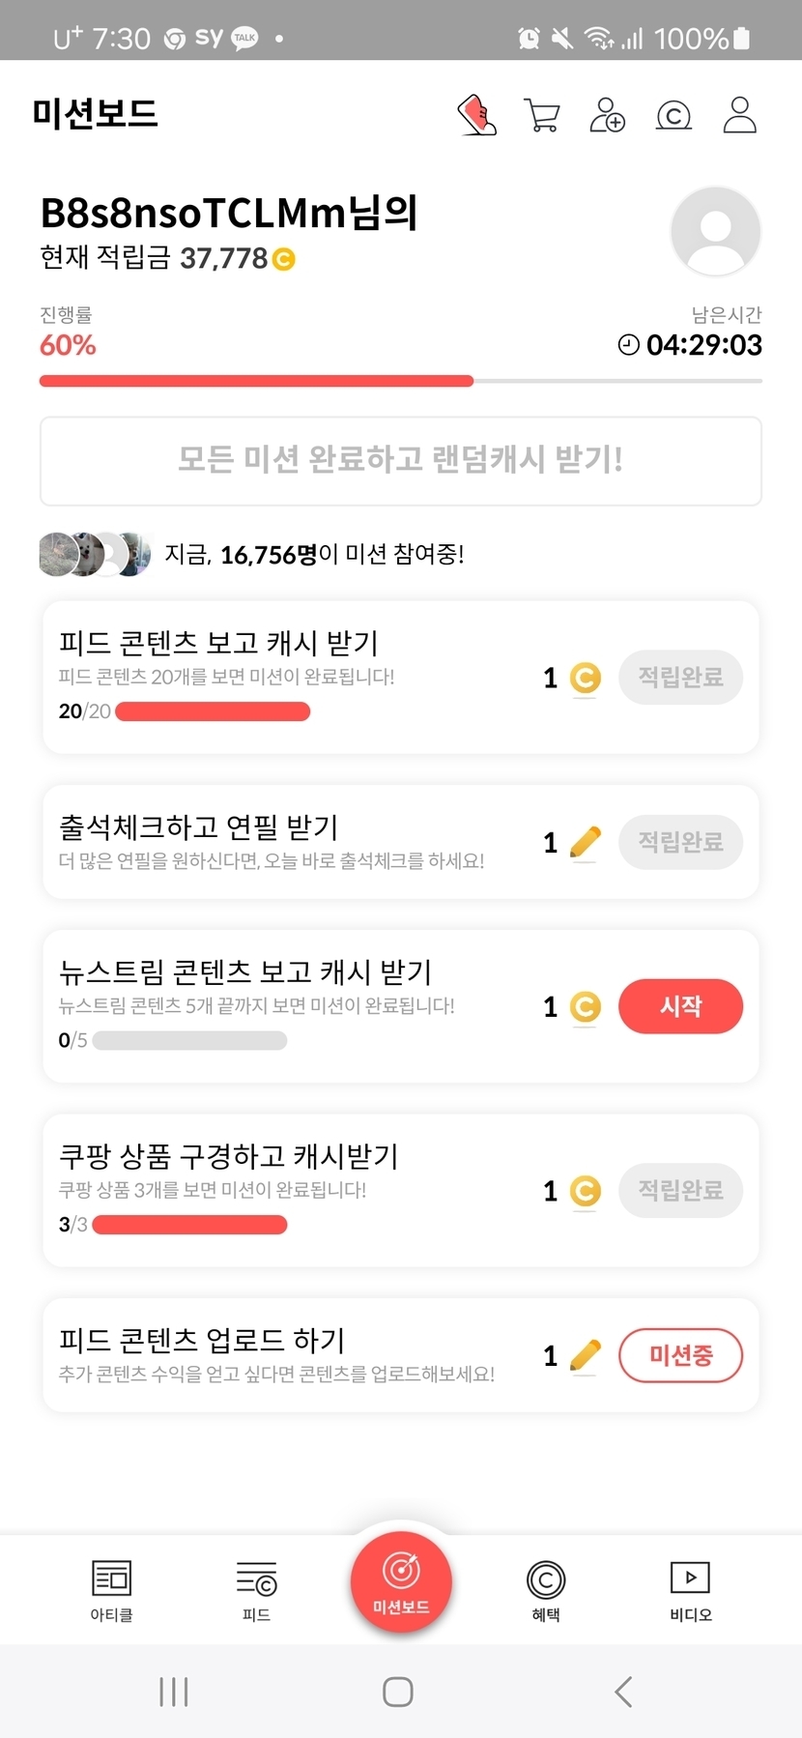Open the 혜택 tab
This screenshot has height=1738, width=802.
pos(546,1590)
